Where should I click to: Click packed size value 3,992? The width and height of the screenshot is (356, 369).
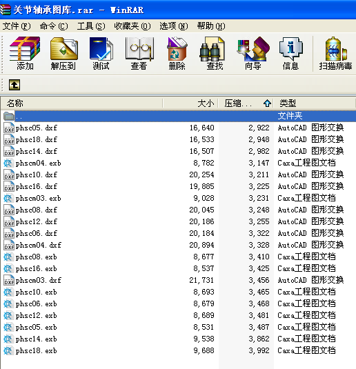pos(259,350)
